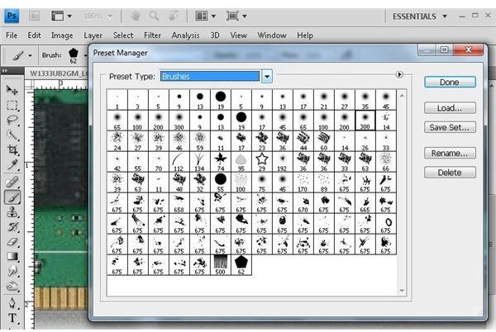Click the Brushes preset type field

(210, 77)
